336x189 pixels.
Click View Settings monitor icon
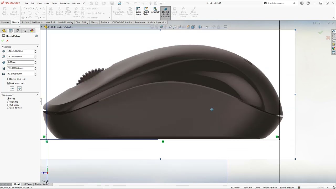[x=225, y=27]
